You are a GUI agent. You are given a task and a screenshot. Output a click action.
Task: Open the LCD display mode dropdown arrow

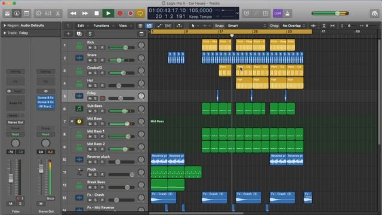238,13
